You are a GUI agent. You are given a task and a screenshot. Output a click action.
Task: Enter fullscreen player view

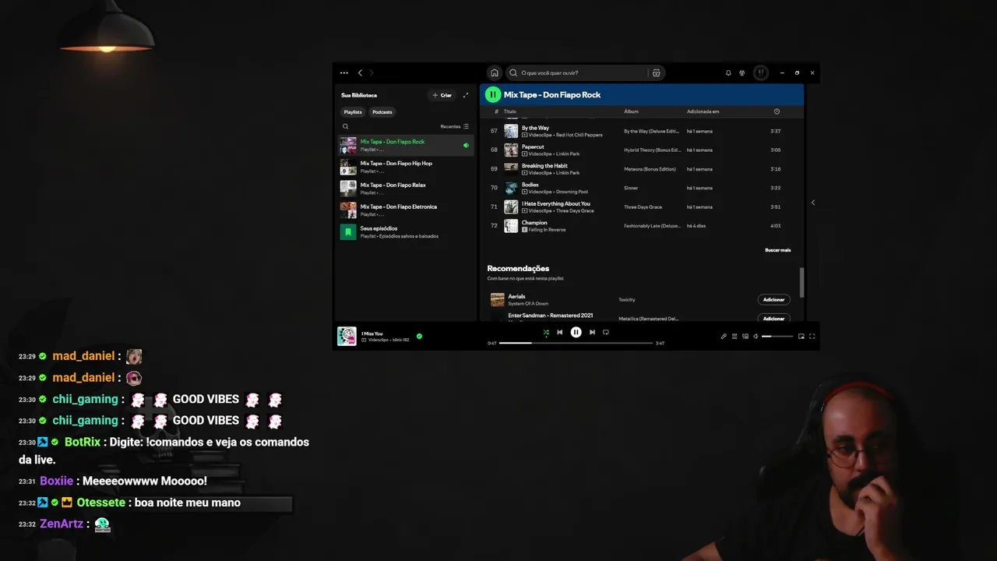(812, 337)
